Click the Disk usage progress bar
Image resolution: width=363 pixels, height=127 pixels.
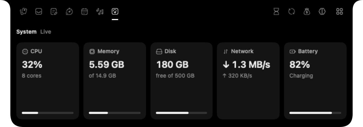click(181, 113)
